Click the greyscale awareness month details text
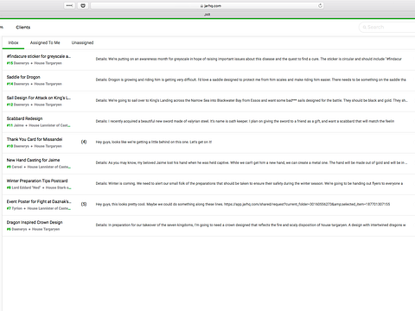The width and height of the screenshot is (415, 311). (248, 59)
